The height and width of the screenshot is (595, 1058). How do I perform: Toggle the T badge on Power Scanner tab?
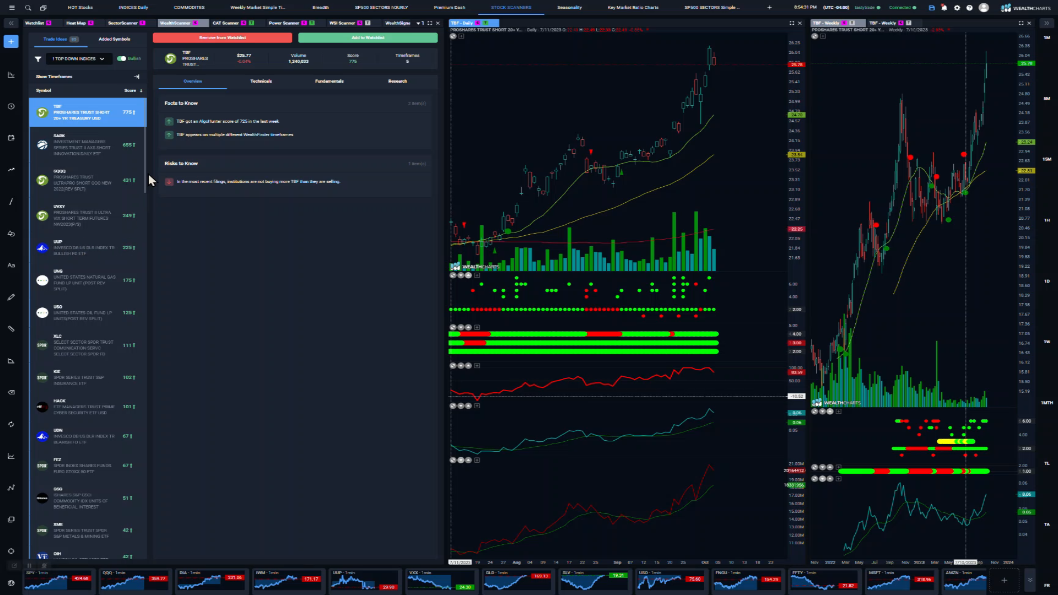(312, 23)
